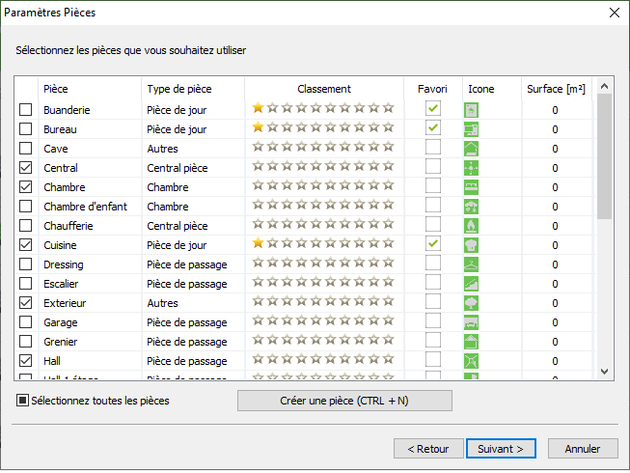Click the Garage room icon

(x=472, y=322)
